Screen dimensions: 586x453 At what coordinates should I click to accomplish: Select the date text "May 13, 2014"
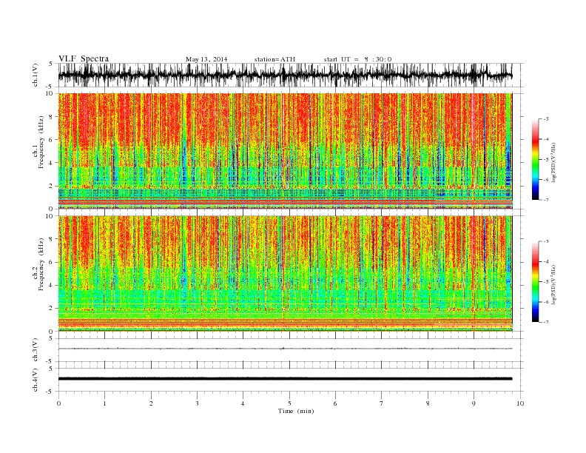coord(206,59)
